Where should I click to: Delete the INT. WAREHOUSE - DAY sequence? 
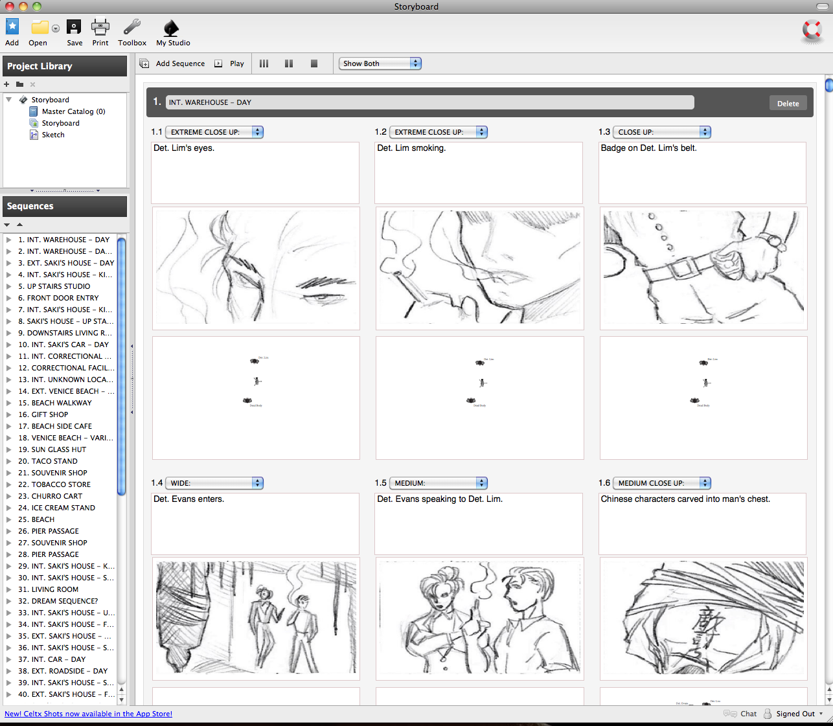point(788,104)
